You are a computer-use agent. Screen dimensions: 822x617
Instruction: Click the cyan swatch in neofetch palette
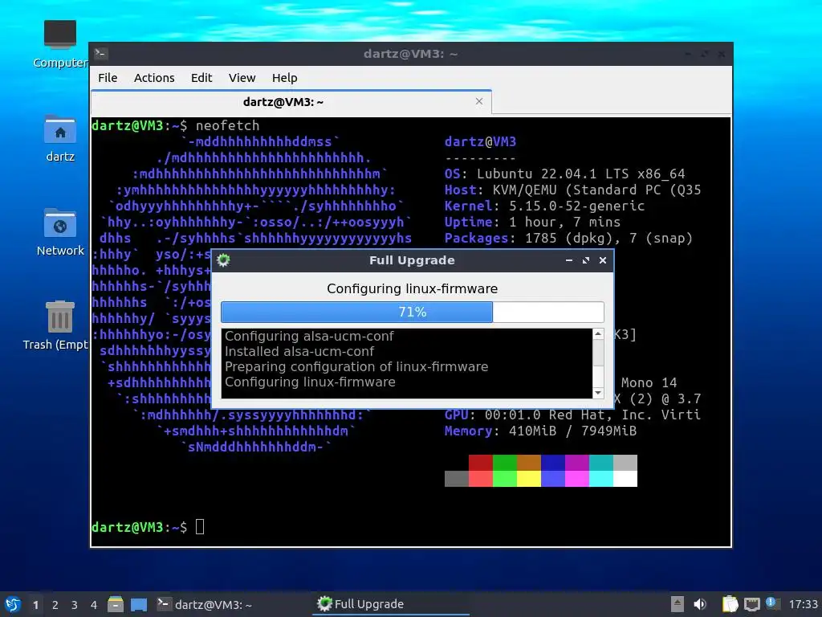pos(600,479)
